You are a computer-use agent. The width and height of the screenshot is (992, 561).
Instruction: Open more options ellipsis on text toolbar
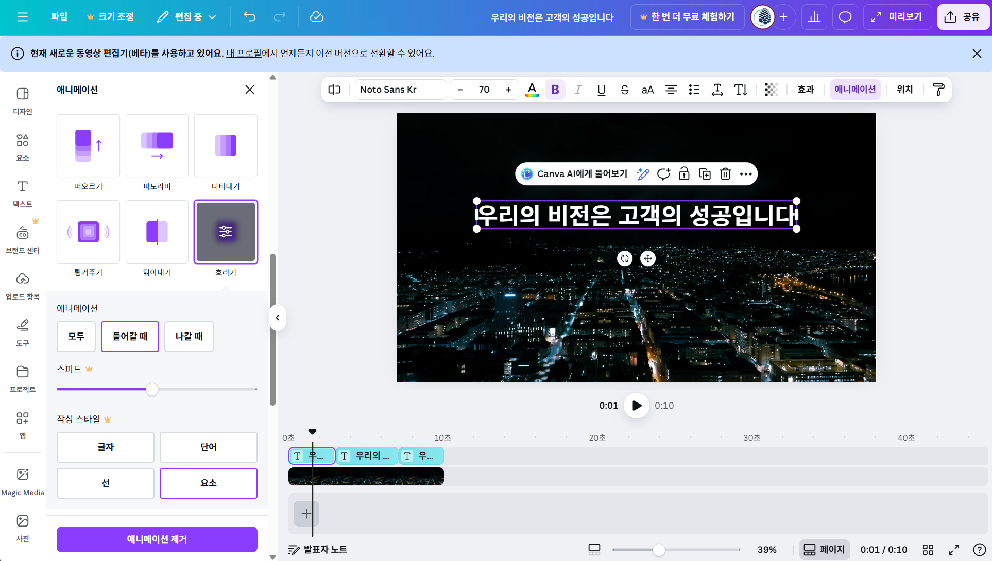(746, 174)
